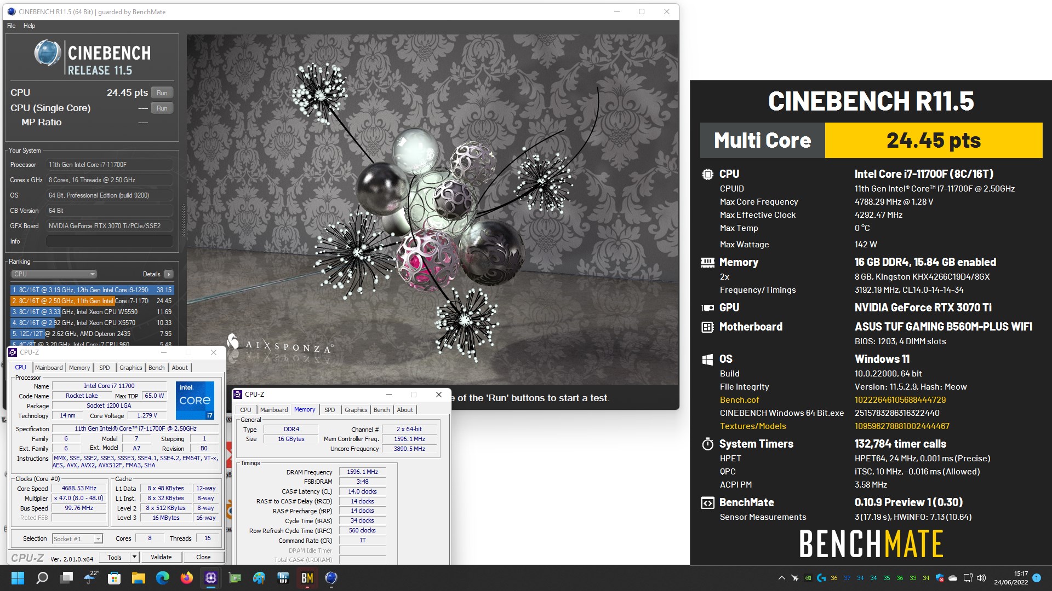The image size is (1052, 591).
Task: Click the System Timers stopwatch icon
Action: [x=707, y=444]
